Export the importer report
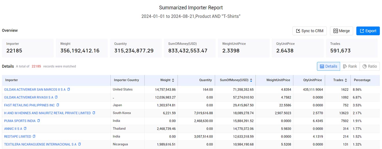Screen dimensions: 382x149 368,31
